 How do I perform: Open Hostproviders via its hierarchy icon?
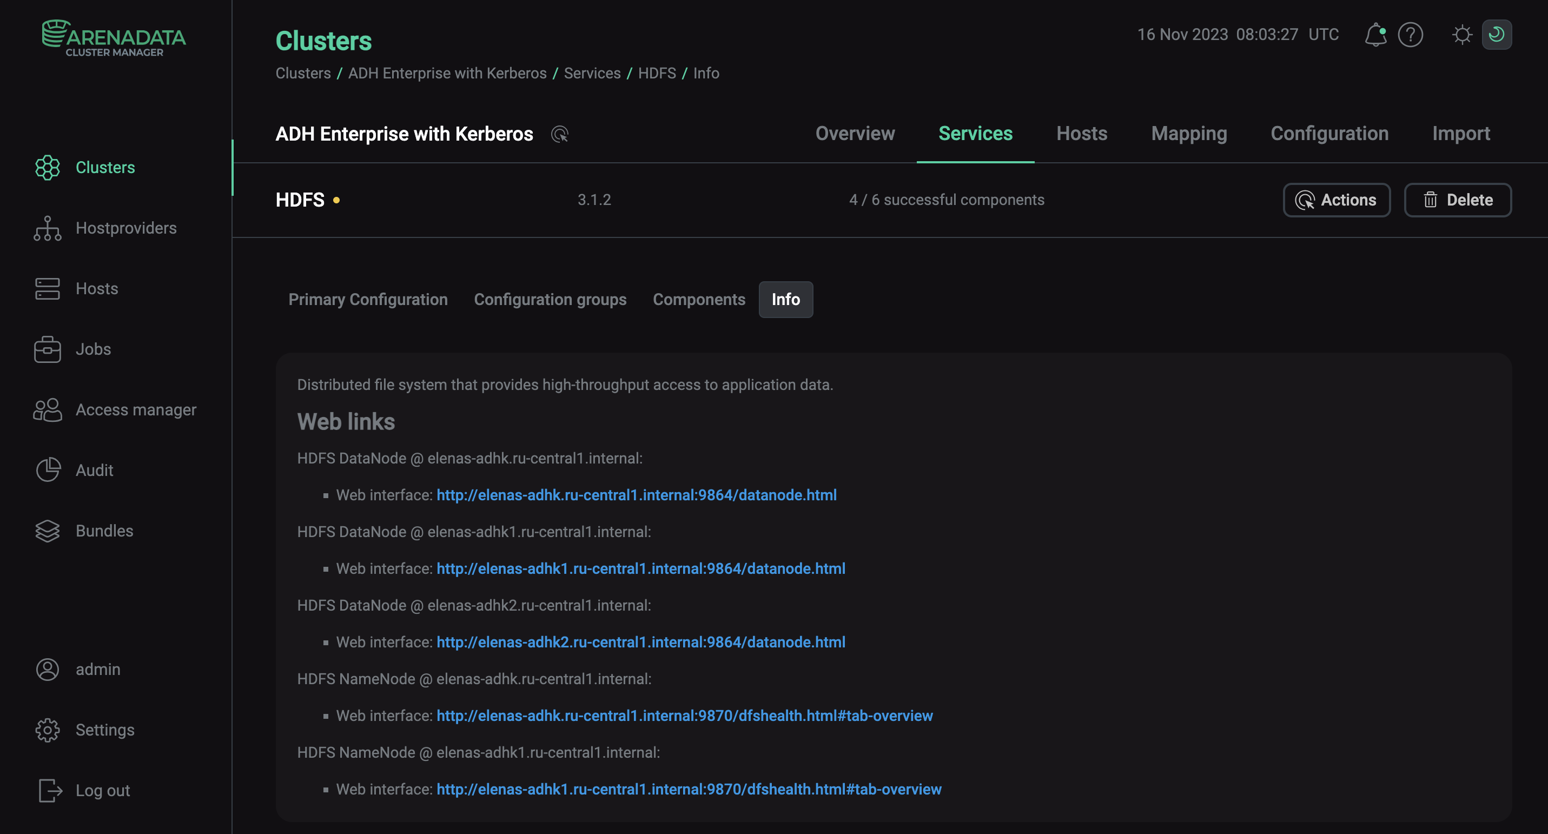click(x=47, y=228)
